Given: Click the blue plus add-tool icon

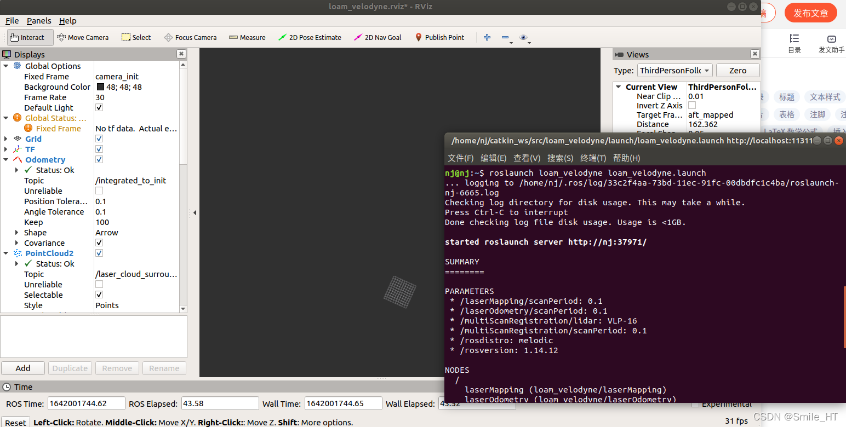Looking at the screenshot, I should pyautogui.click(x=487, y=37).
